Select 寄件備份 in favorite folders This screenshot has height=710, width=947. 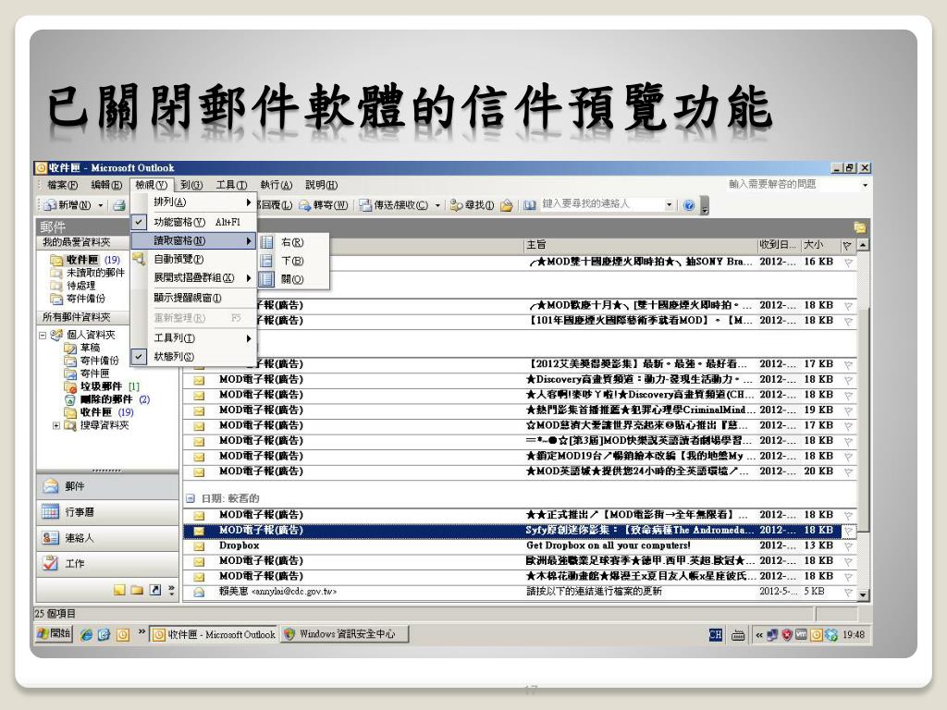click(x=78, y=299)
